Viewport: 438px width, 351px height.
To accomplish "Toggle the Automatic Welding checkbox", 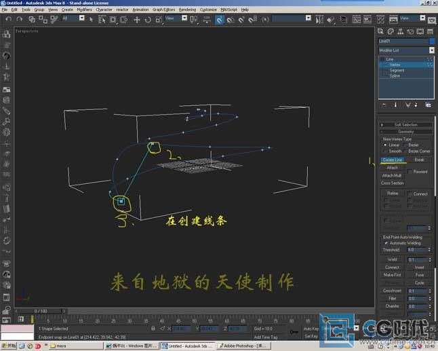I will pos(386,243).
